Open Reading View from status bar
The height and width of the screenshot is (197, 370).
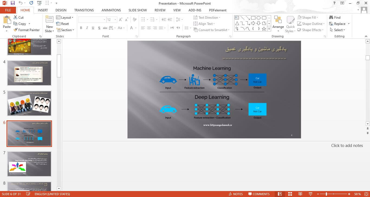click(x=300, y=194)
